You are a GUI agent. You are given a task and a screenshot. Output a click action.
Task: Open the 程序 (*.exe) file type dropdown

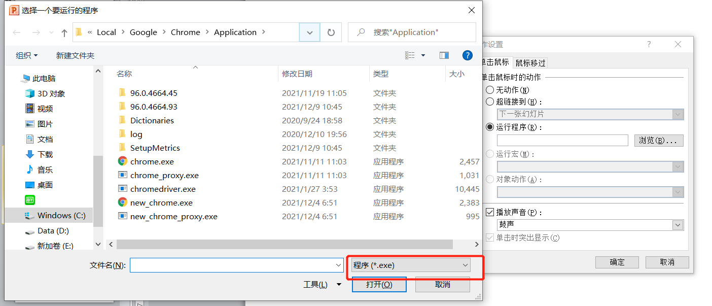point(410,265)
